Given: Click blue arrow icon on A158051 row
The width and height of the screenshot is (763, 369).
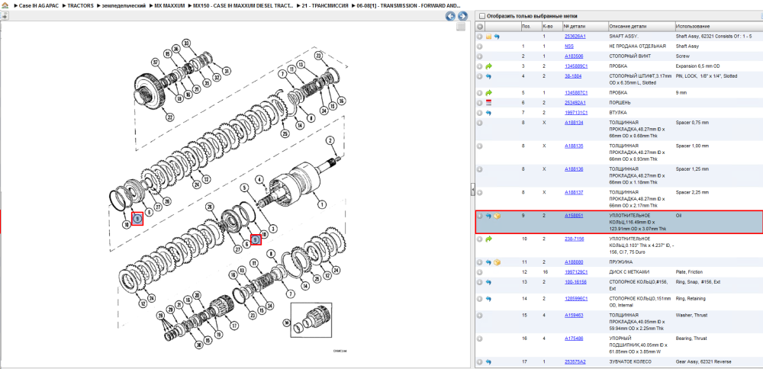Looking at the screenshot, I should 488,216.
